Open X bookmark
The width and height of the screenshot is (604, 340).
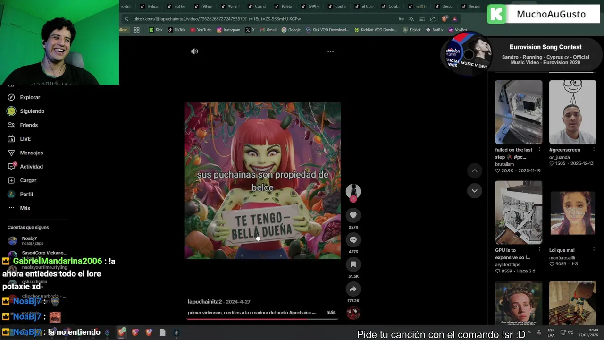tap(250, 30)
